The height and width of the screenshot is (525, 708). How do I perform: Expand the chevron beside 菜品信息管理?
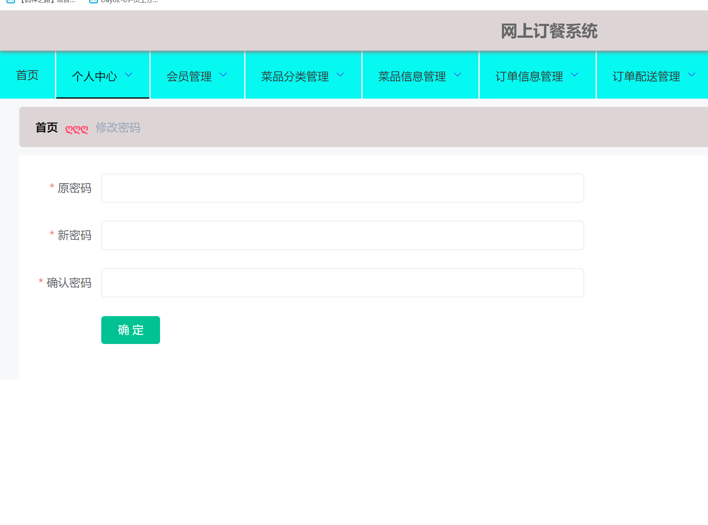457,75
